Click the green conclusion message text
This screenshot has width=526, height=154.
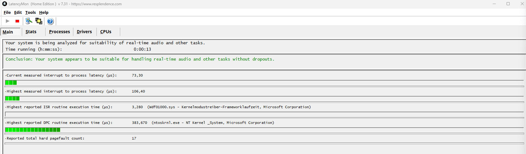pyautogui.click(x=140, y=59)
